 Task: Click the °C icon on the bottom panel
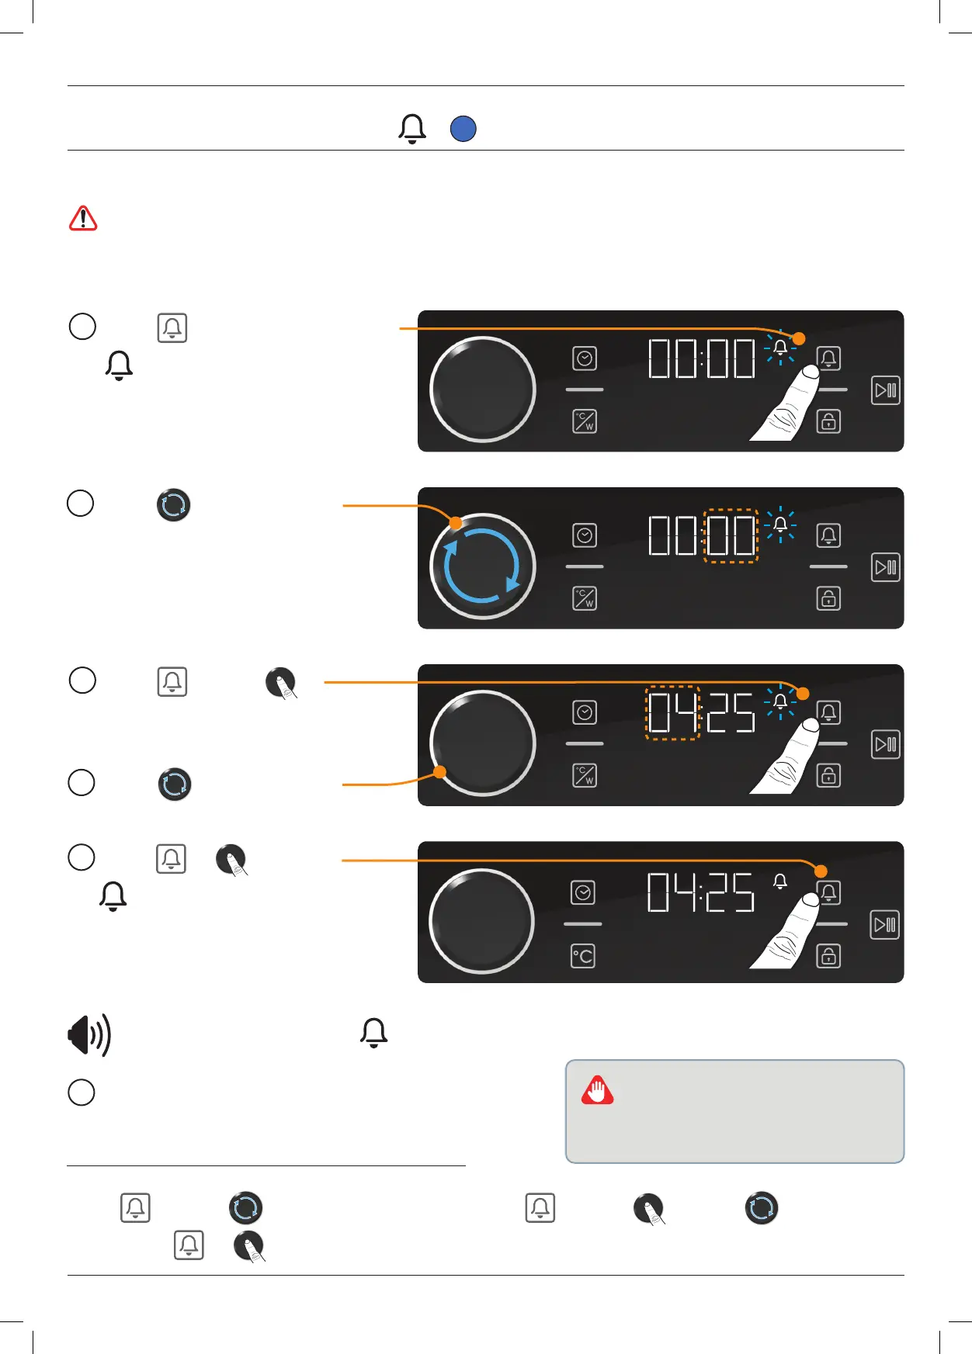tap(583, 956)
